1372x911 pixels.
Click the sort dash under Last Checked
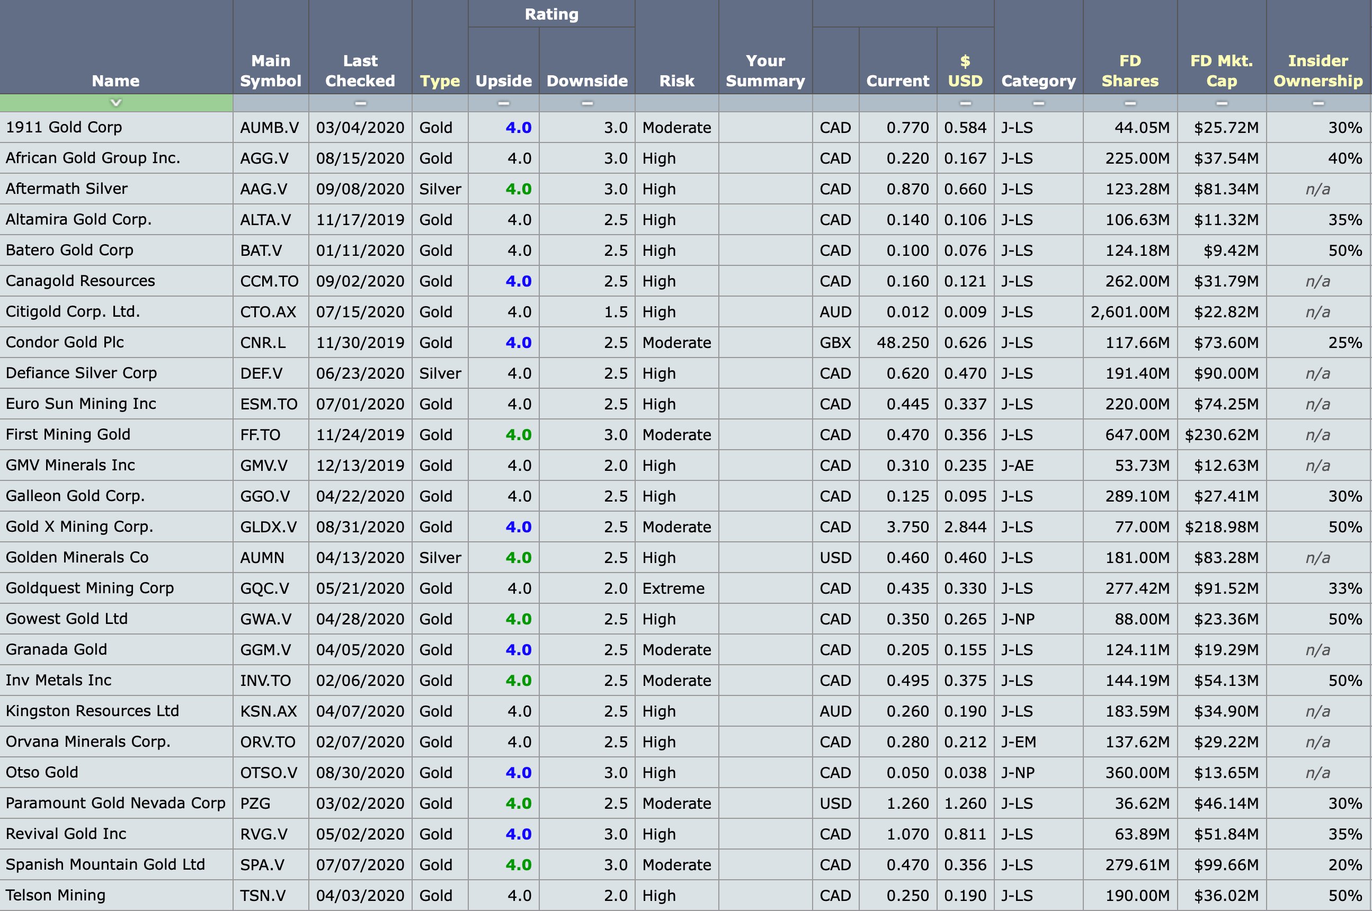click(360, 103)
